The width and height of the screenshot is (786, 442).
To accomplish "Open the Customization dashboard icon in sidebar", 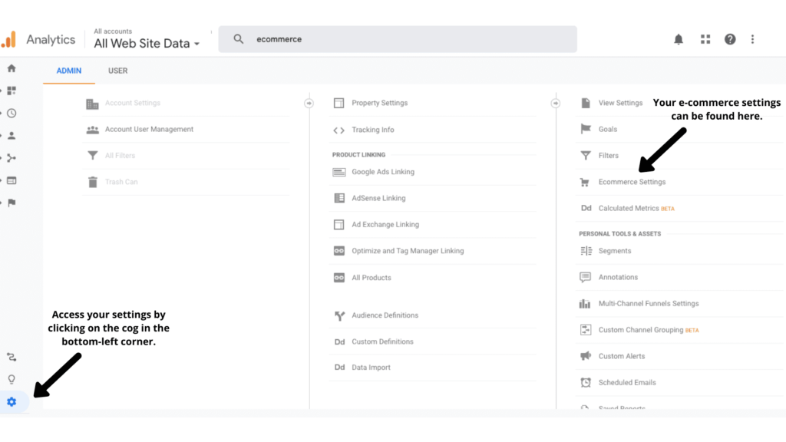I will pos(12,91).
